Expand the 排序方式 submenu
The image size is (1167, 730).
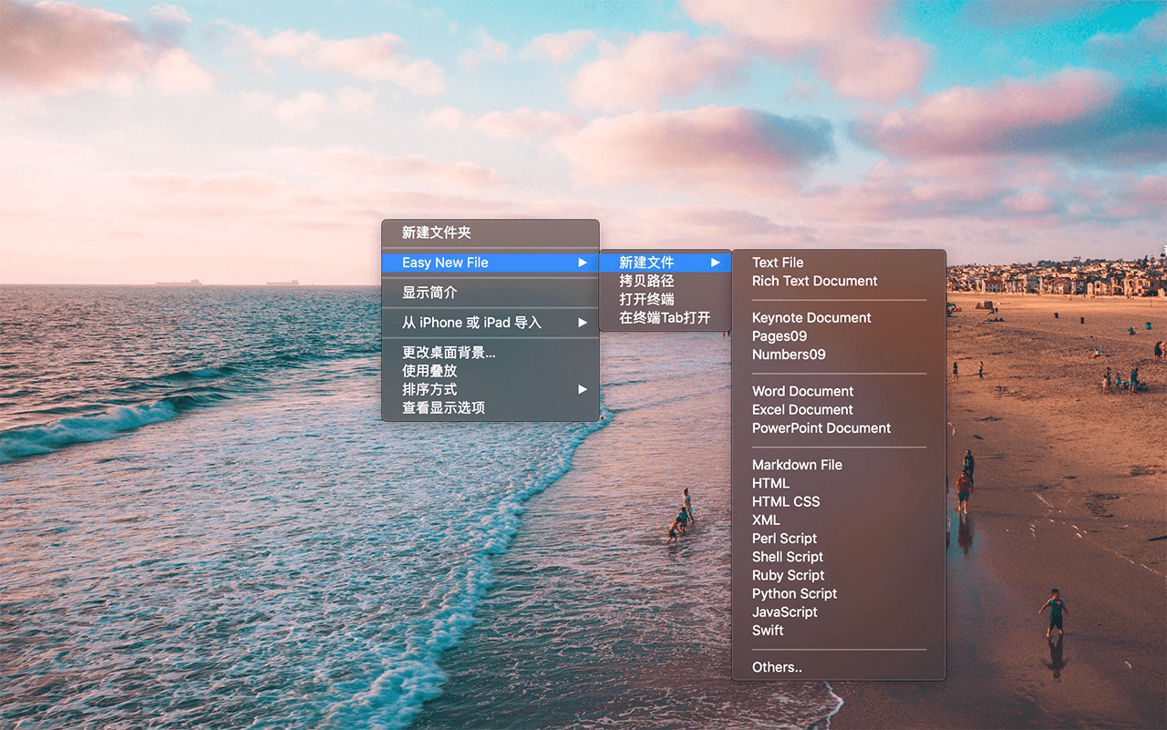pyautogui.click(x=582, y=389)
